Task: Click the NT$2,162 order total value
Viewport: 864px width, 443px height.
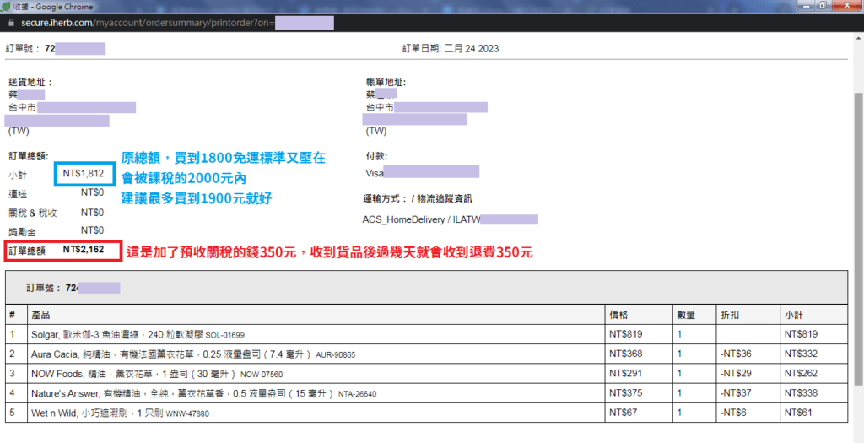Action: [83, 250]
